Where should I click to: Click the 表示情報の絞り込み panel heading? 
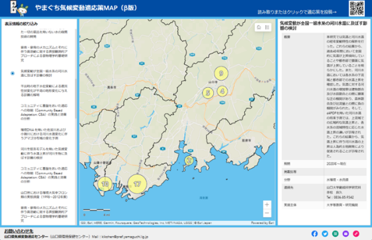pyautogui.click(x=21, y=24)
